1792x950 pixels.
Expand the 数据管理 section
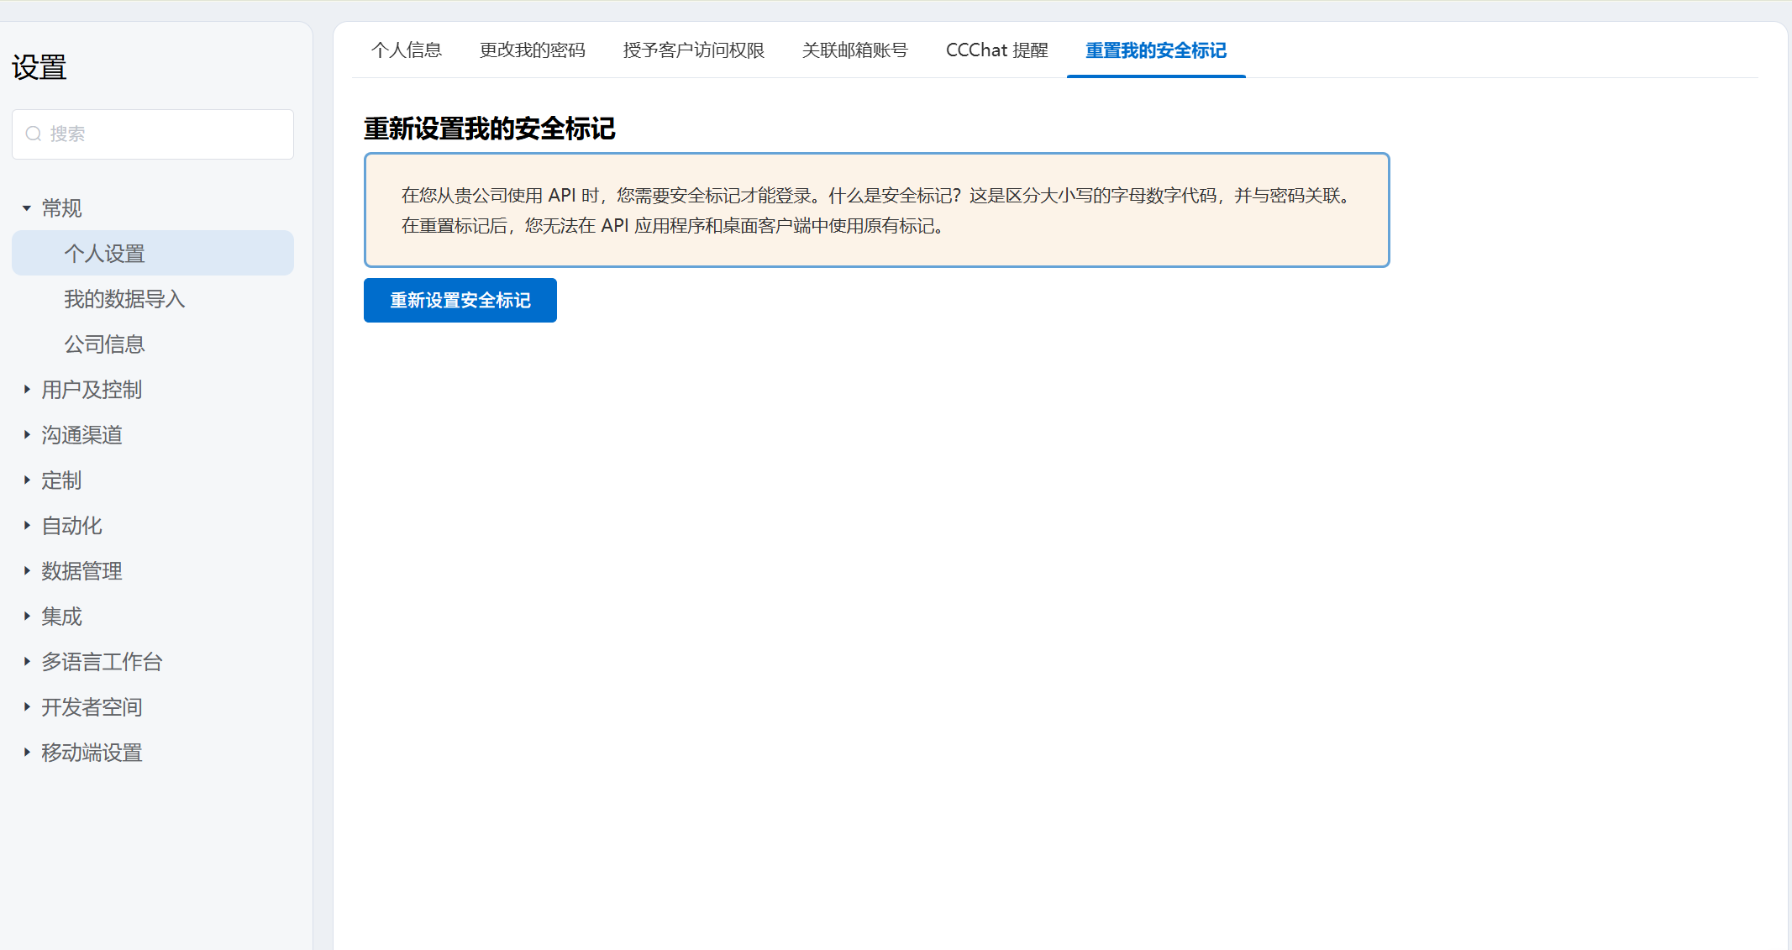(81, 571)
